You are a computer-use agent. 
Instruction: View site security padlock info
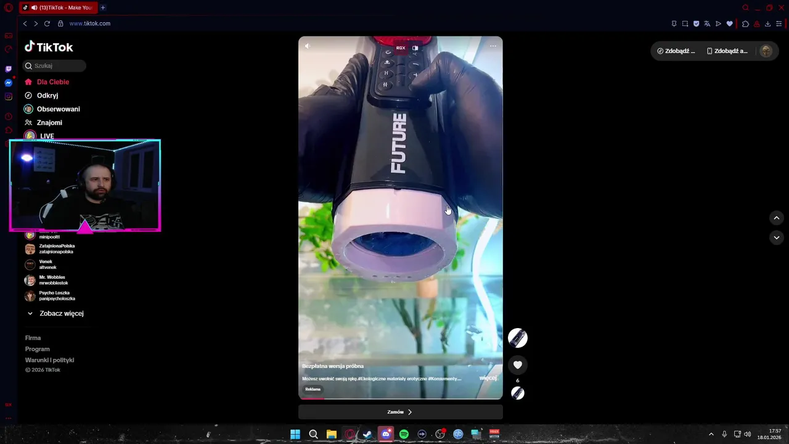coord(60,23)
